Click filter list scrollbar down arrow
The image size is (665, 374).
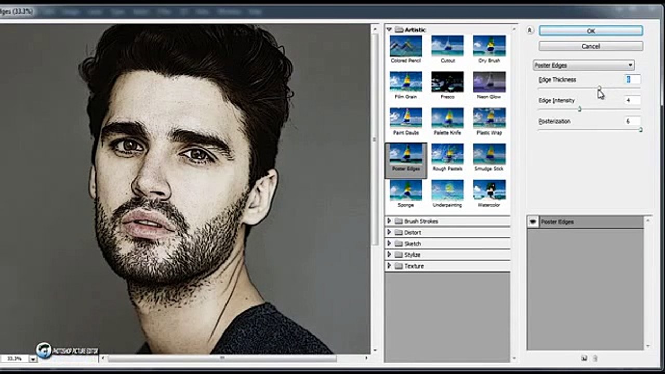pyautogui.click(x=514, y=358)
